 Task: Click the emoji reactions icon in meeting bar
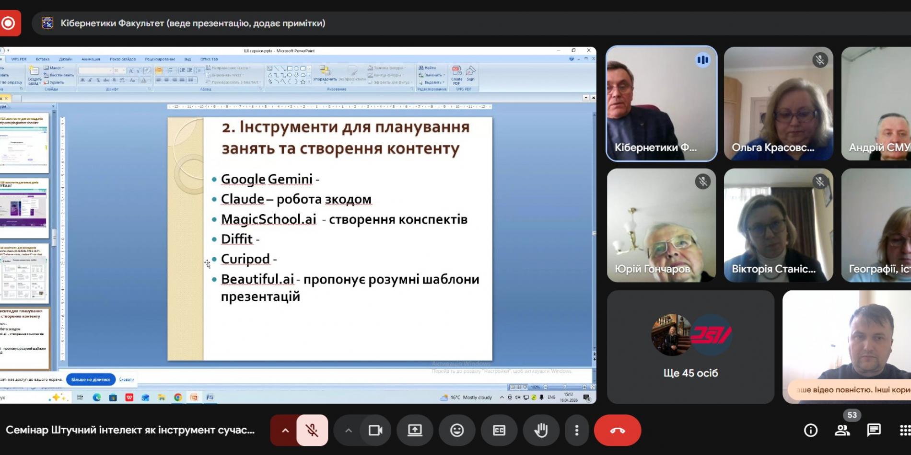click(457, 430)
